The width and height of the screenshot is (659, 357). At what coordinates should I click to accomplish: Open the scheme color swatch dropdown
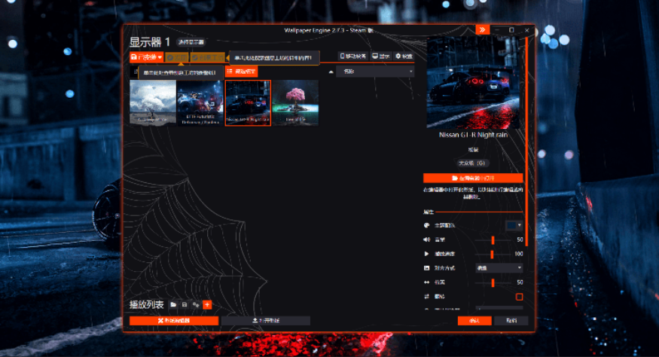pyautogui.click(x=514, y=225)
